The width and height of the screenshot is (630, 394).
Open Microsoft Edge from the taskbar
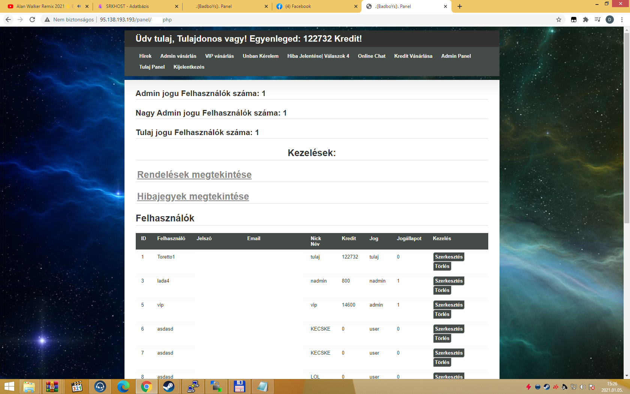[x=123, y=386]
